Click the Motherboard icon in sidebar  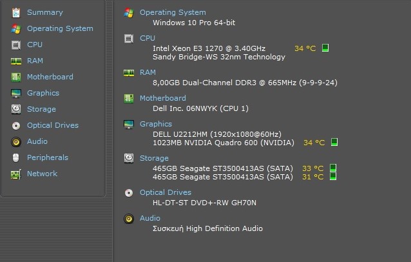click(x=16, y=77)
